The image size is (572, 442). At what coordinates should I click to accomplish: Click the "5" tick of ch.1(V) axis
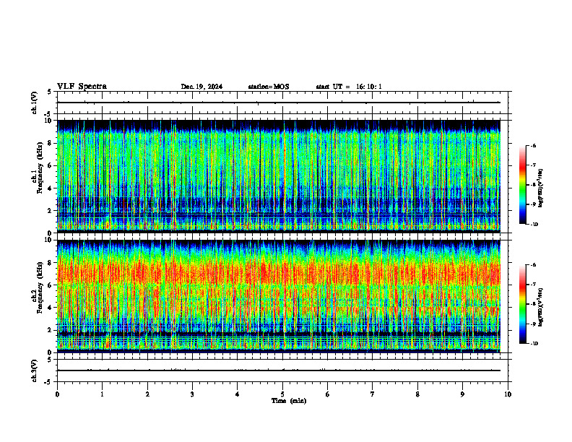(50, 92)
